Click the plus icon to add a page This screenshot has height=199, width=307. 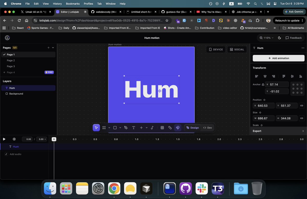[x=48, y=48]
